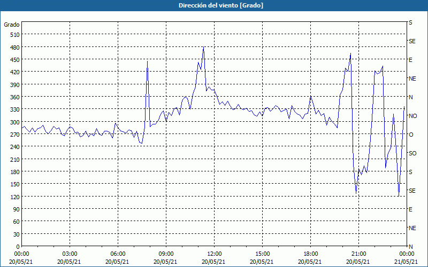Screen dimensions: 428x267
Task: Select the 20/05/21 date under 18:00
Action: tap(310, 262)
